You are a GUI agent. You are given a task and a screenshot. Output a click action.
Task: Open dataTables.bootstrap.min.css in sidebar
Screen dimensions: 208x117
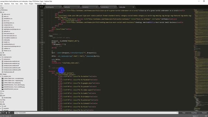[12, 29]
